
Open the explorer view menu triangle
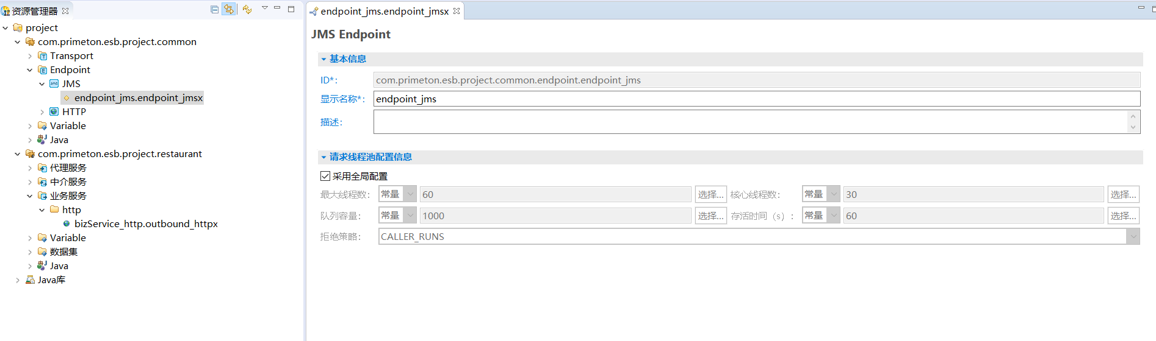pos(265,8)
